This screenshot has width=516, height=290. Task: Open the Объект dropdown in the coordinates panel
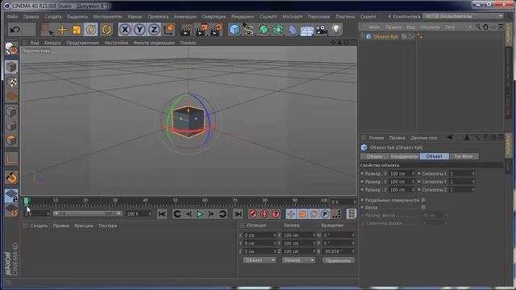[x=260, y=260]
